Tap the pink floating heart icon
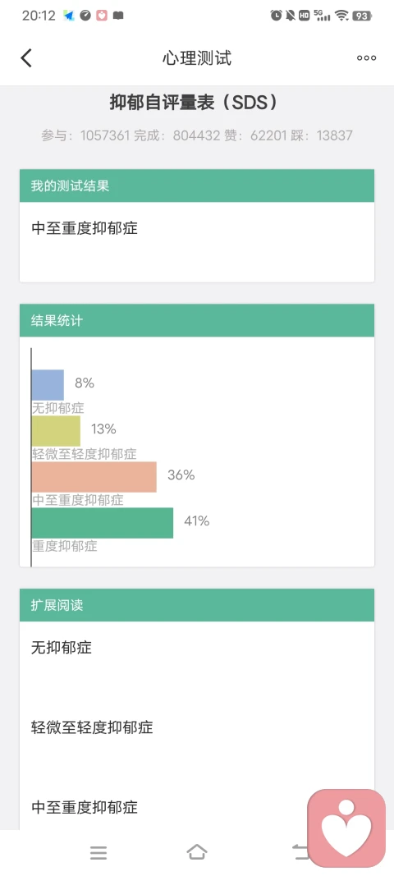 tap(346, 828)
